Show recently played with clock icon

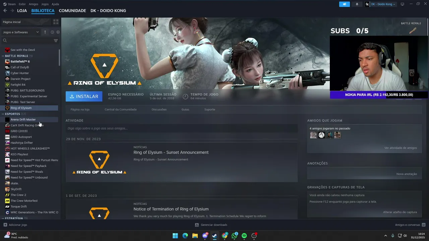pyautogui.click(x=52, y=32)
